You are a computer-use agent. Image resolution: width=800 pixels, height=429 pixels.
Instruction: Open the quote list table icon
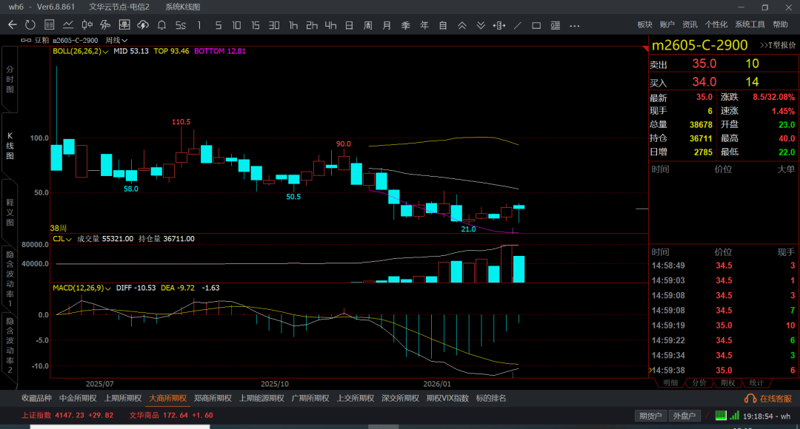[x=48, y=25]
